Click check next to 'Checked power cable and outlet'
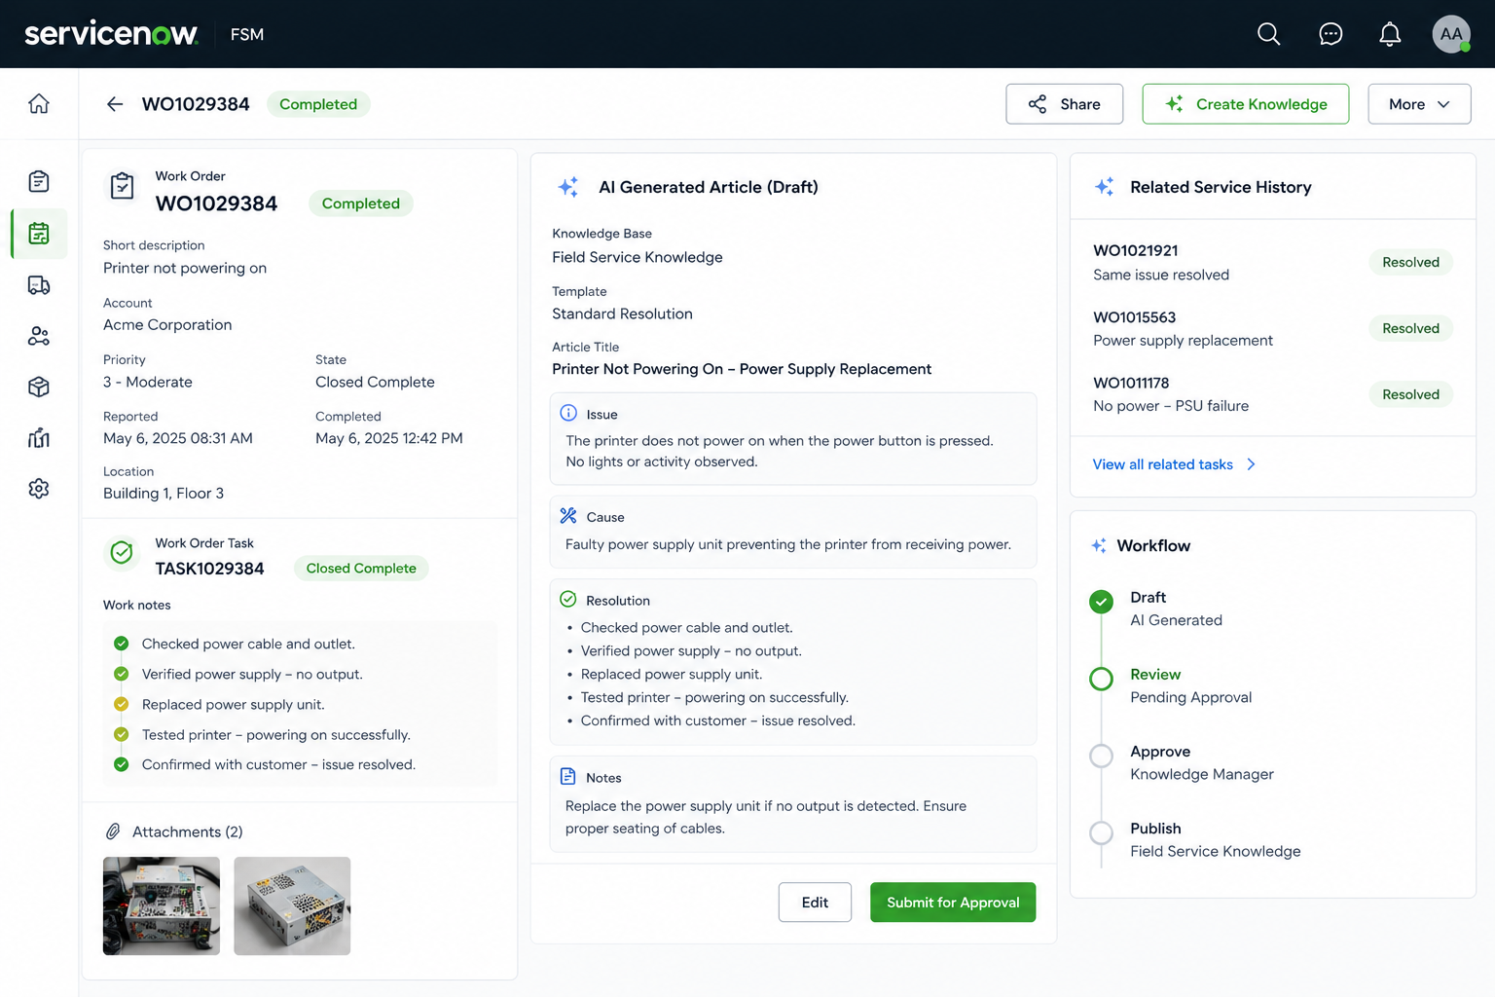The height and width of the screenshot is (997, 1495). [x=122, y=644]
